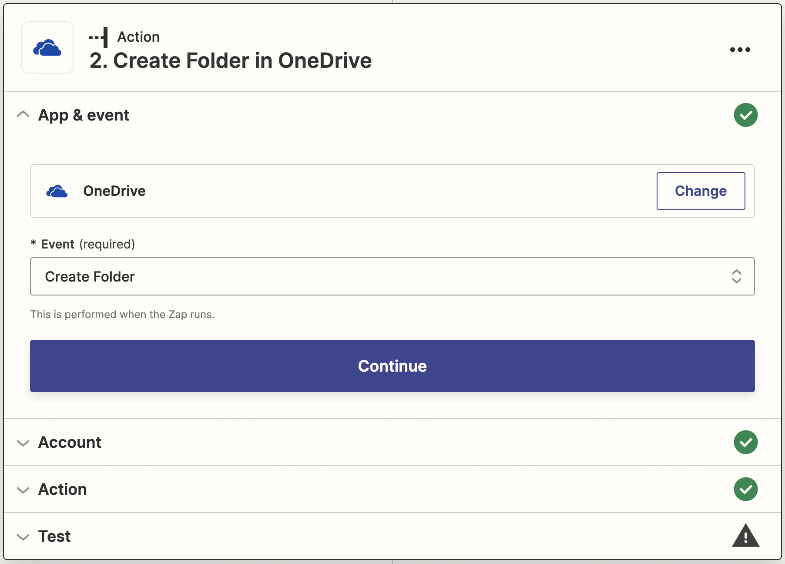The image size is (785, 564).
Task: Click the small OneDrive cloud icon in app field
Action: point(57,191)
